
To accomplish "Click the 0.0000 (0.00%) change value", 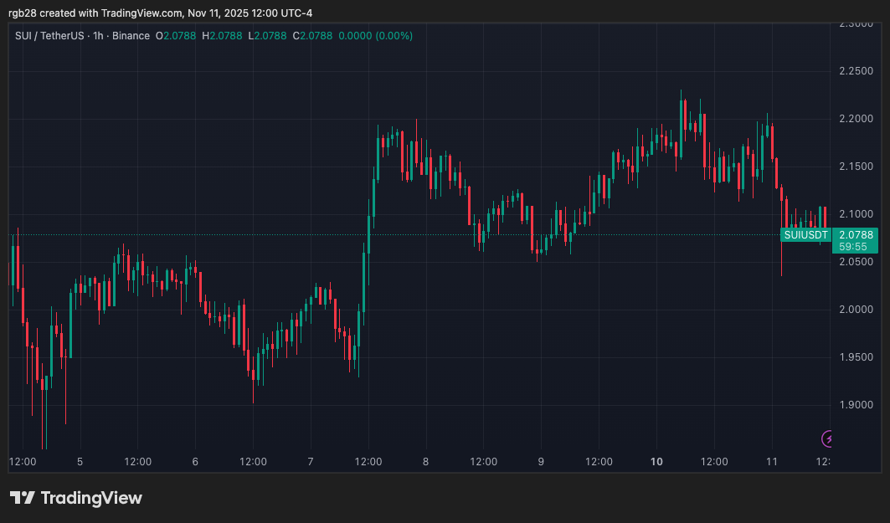I will point(376,36).
